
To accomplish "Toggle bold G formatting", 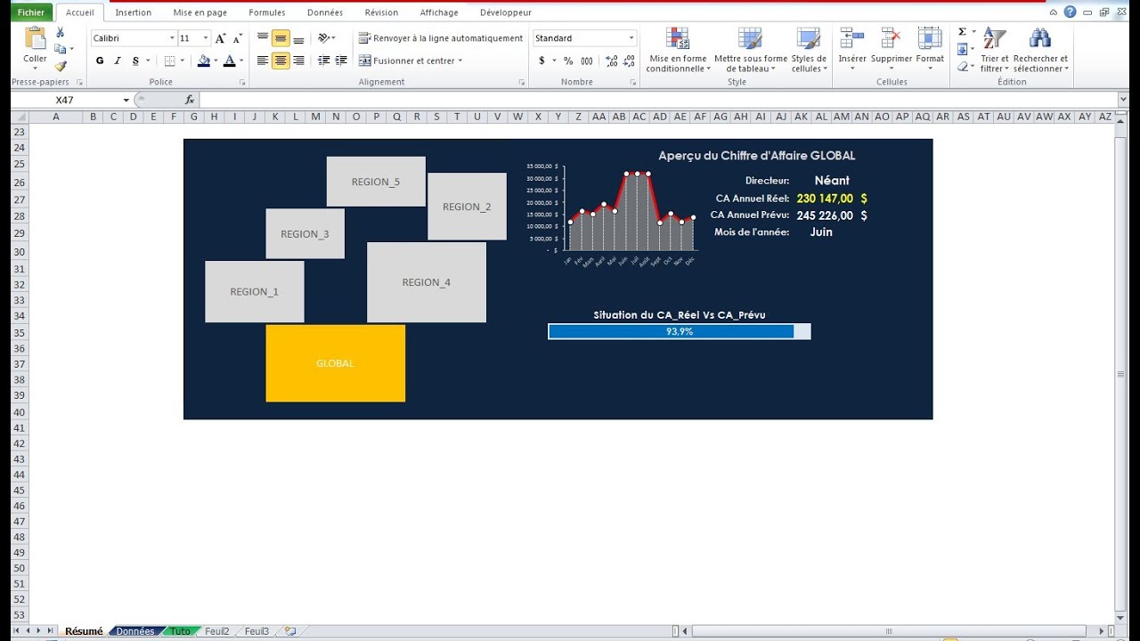I will click(100, 61).
